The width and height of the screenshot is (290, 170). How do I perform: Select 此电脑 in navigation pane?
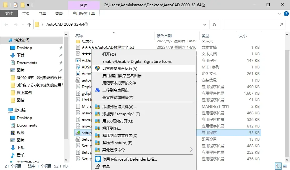20,110
